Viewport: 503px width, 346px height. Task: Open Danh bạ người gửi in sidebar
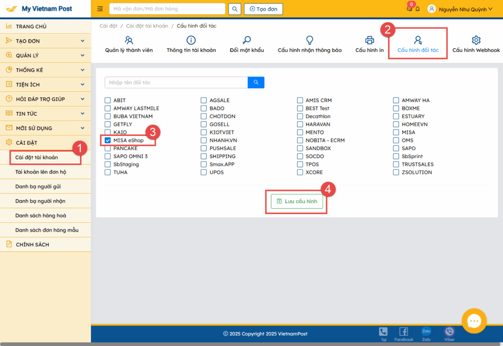pos(38,186)
